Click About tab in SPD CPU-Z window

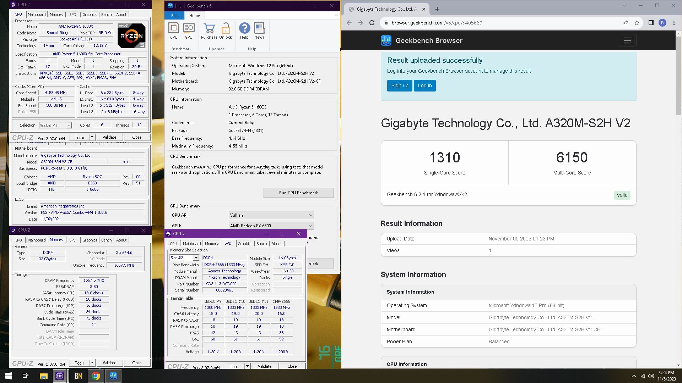276,244
